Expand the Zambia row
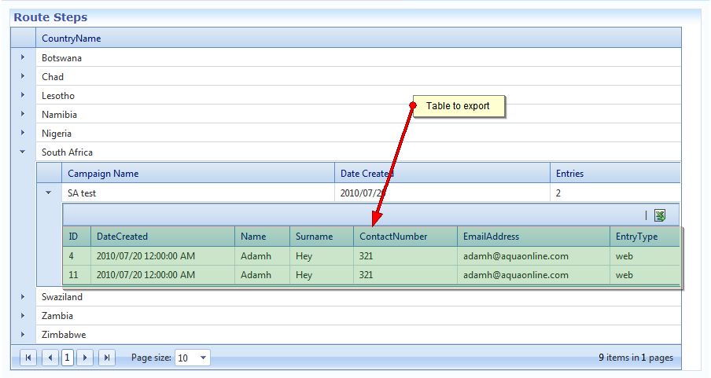The height and width of the screenshot is (378, 711). tap(23, 315)
